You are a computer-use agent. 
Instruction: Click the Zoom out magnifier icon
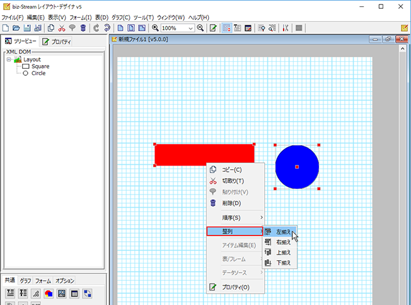point(200,28)
